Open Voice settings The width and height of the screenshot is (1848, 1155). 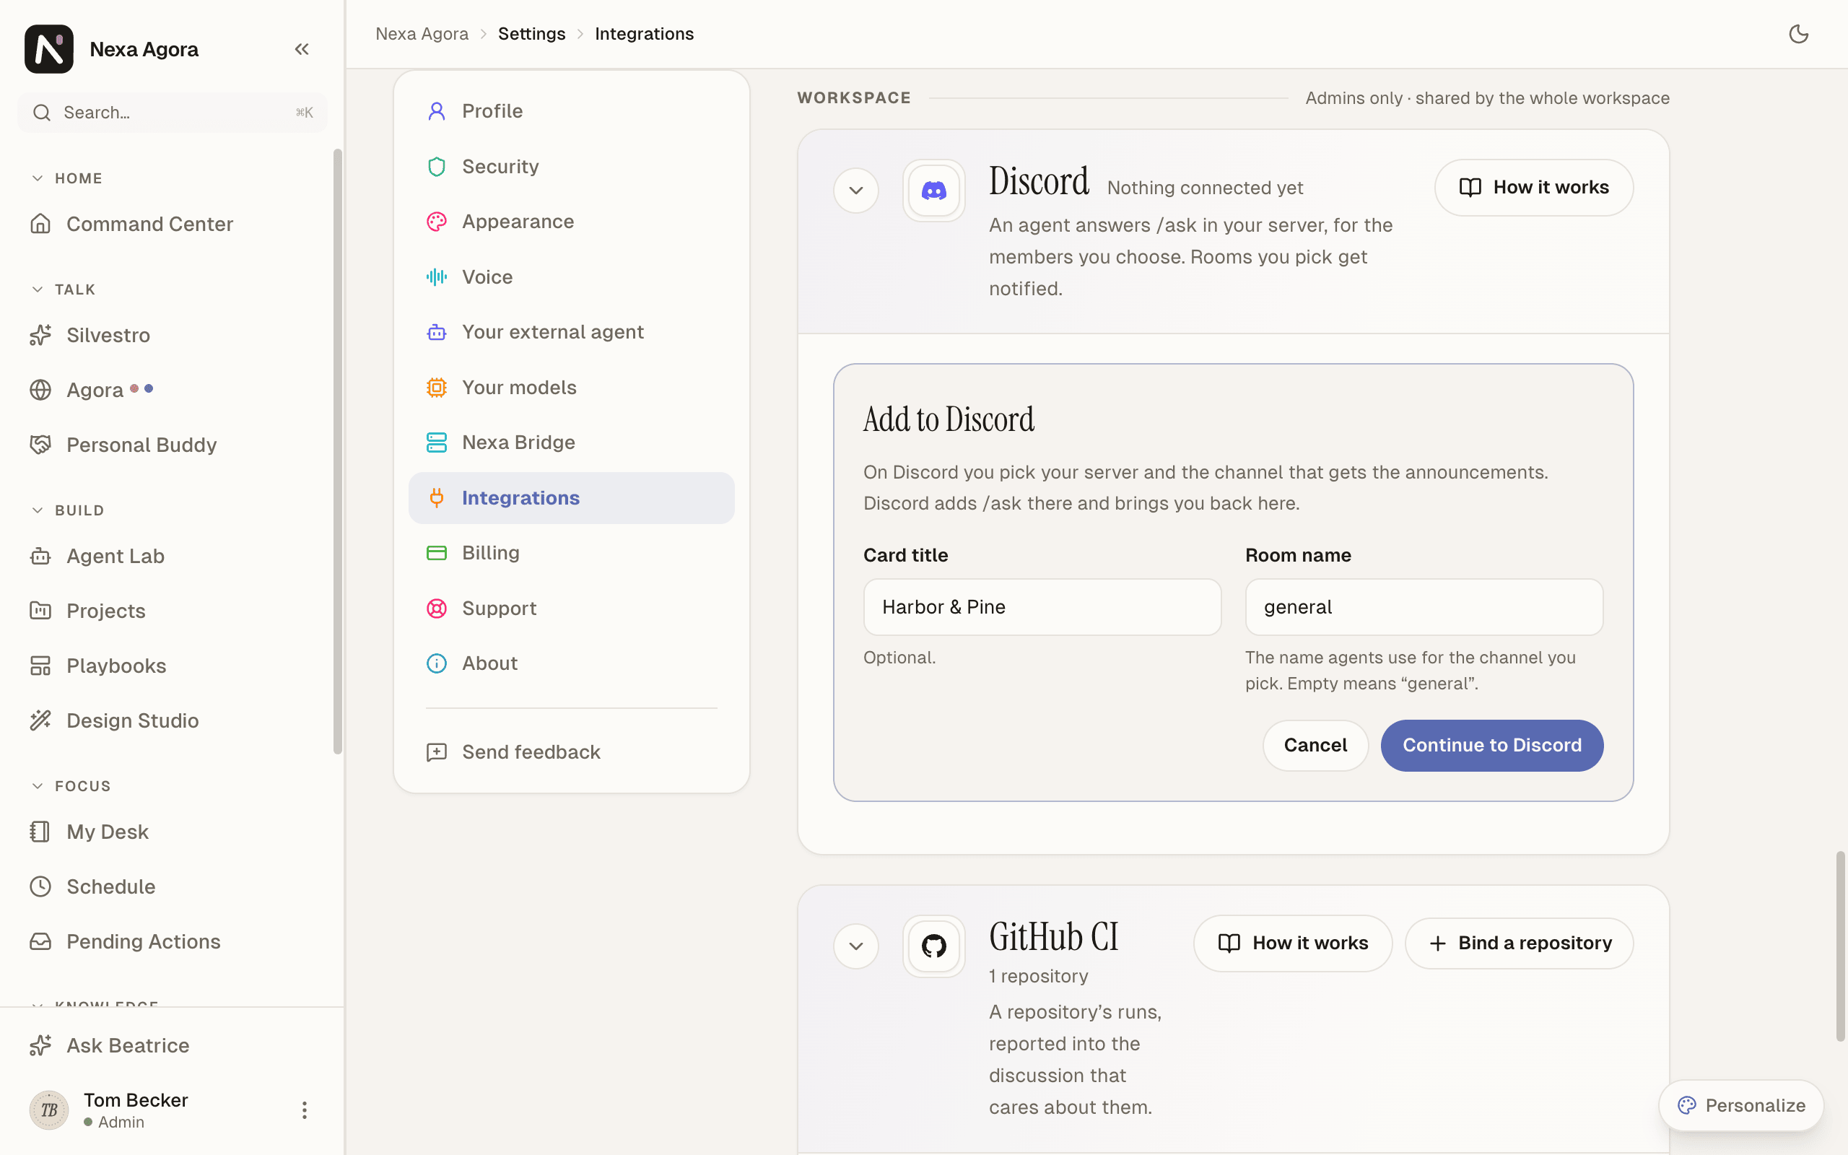(x=571, y=276)
